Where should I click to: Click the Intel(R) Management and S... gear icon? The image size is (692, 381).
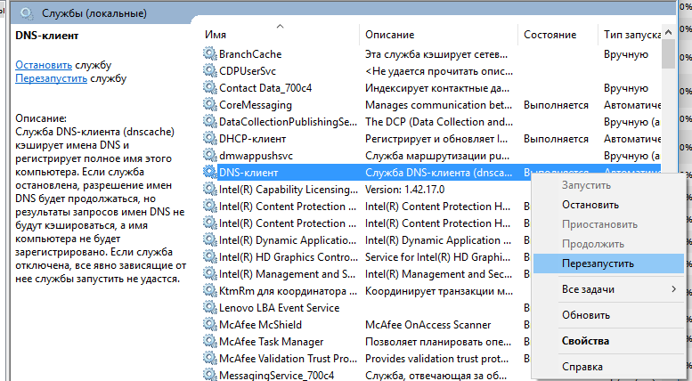pyautogui.click(x=209, y=274)
